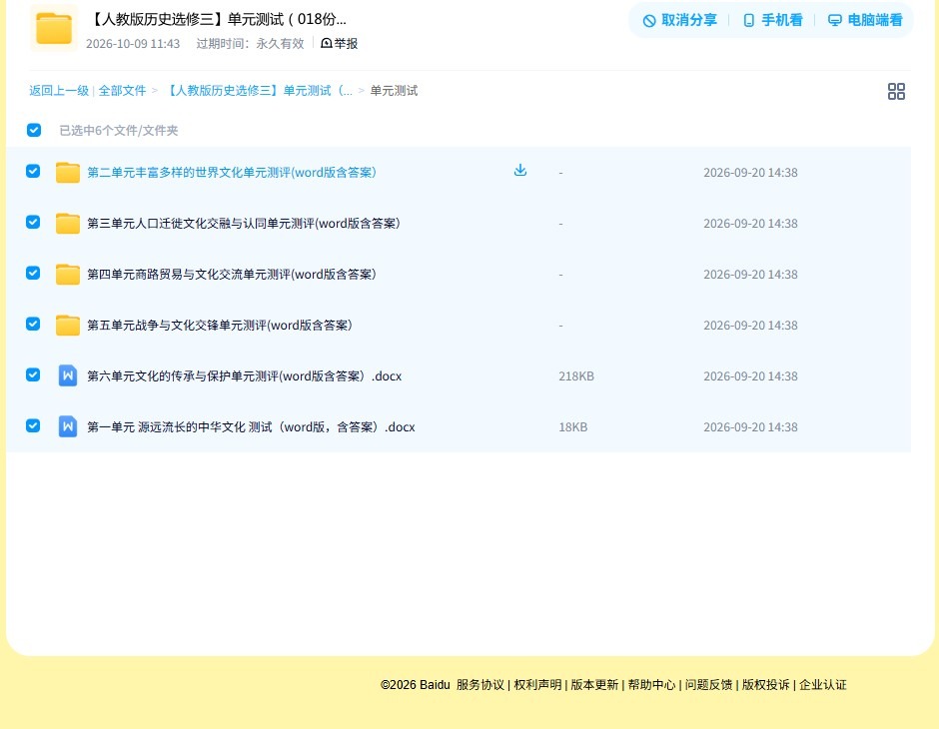Image resolution: width=939 pixels, height=729 pixels.
Task: Uncheck 第五单元战争与文化交锋 checkbox
Action: (x=33, y=324)
